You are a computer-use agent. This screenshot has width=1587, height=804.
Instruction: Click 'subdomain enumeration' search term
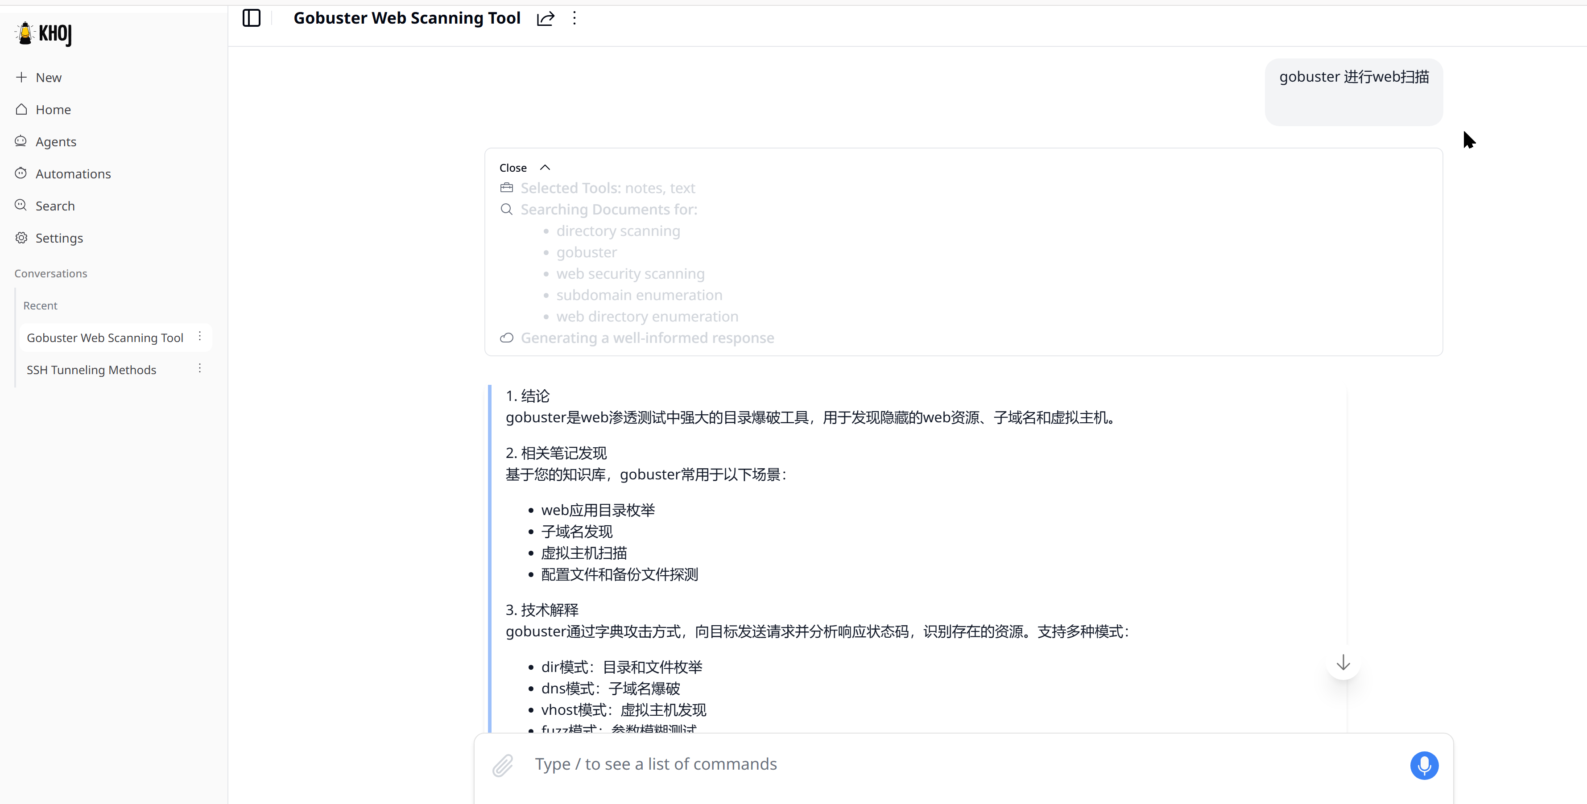[x=639, y=295]
